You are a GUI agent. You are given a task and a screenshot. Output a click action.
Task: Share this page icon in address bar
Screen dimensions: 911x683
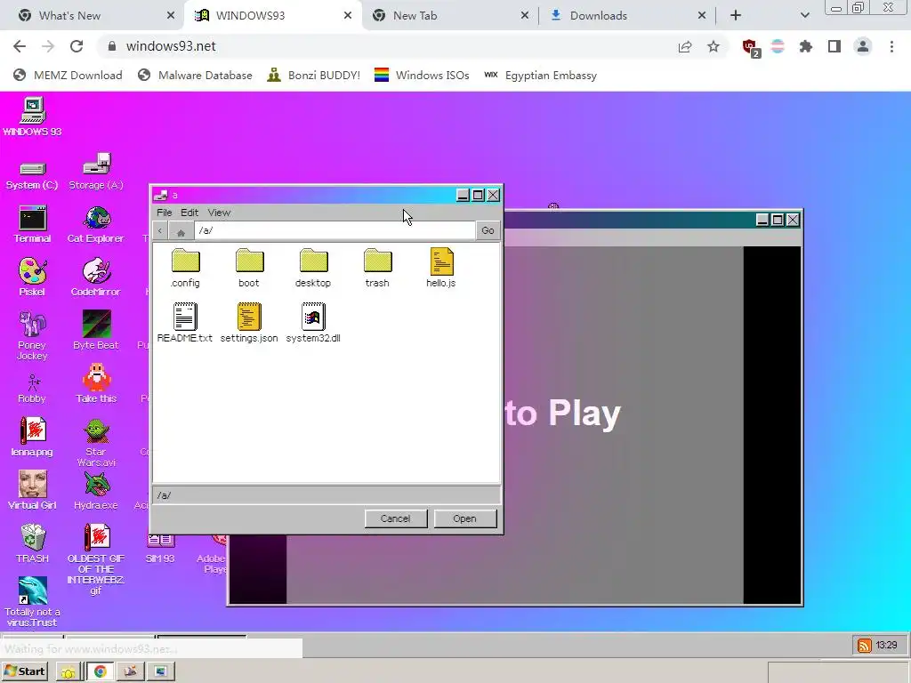coord(685,47)
